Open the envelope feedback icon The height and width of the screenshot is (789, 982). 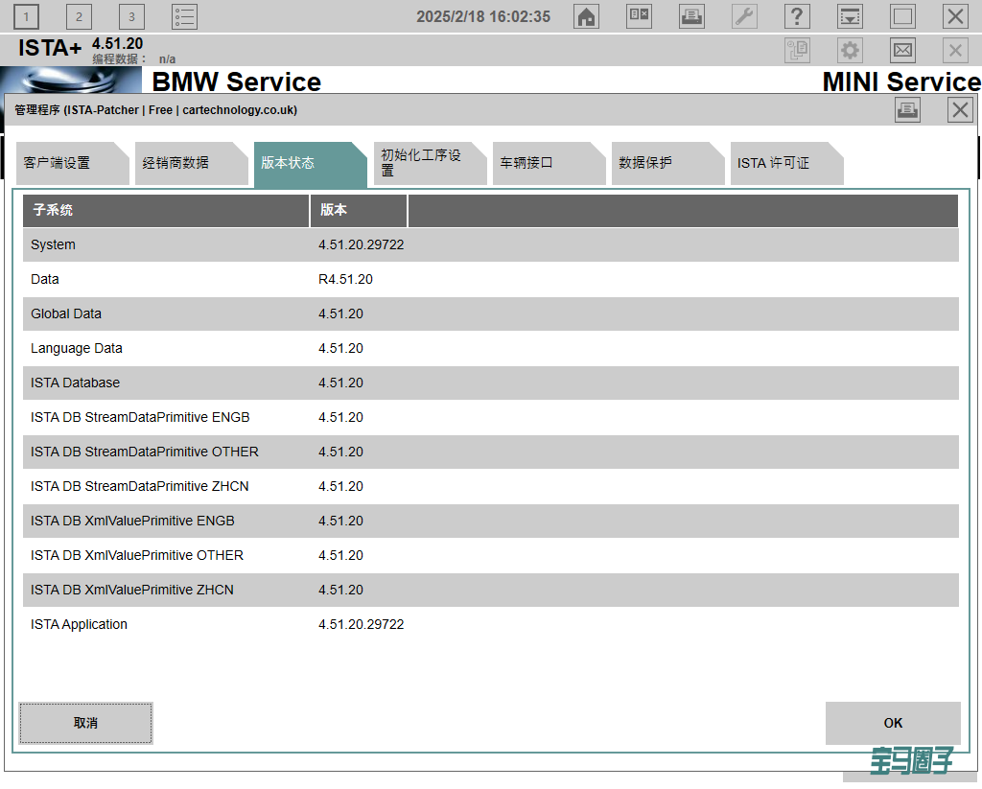click(902, 51)
